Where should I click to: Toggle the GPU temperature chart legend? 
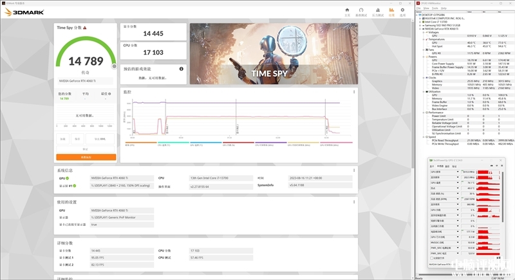pyautogui.click(x=205, y=144)
